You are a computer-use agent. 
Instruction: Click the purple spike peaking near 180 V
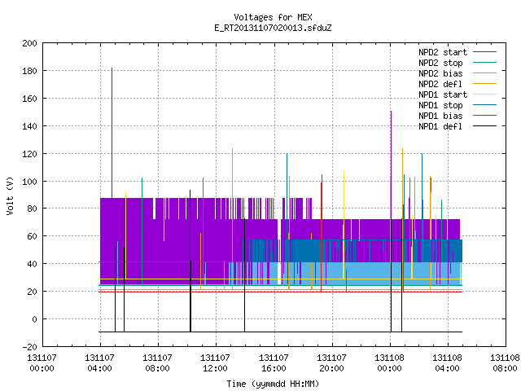point(112,133)
